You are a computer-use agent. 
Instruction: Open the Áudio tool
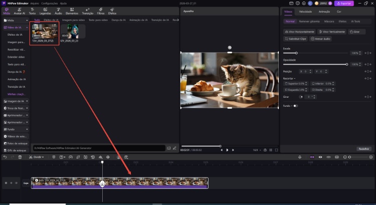click(x=58, y=11)
